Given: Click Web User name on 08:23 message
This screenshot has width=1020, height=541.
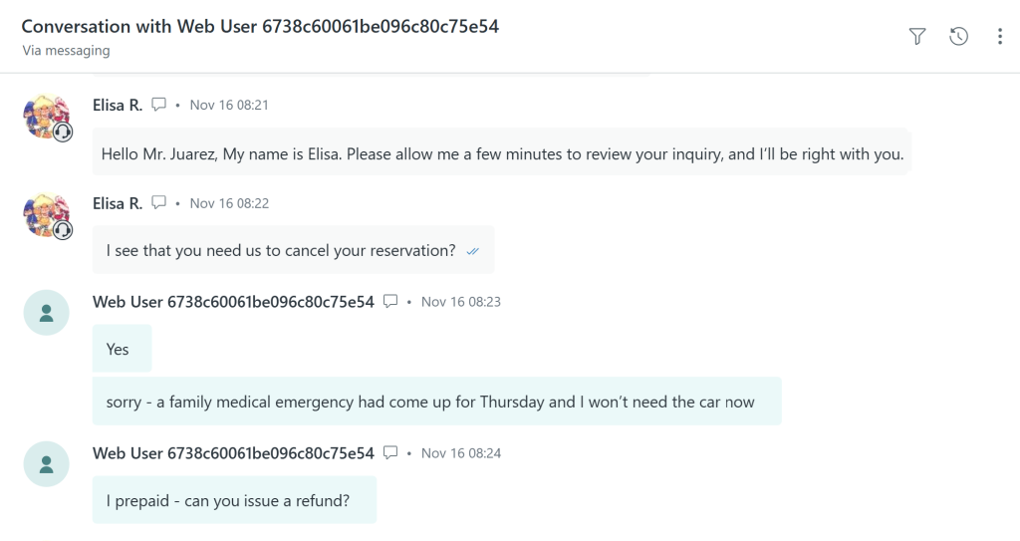Looking at the screenshot, I should click(233, 301).
